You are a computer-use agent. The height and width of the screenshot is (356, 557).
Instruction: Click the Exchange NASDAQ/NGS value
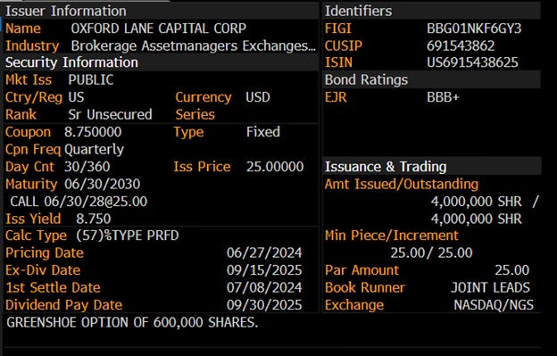[494, 305]
